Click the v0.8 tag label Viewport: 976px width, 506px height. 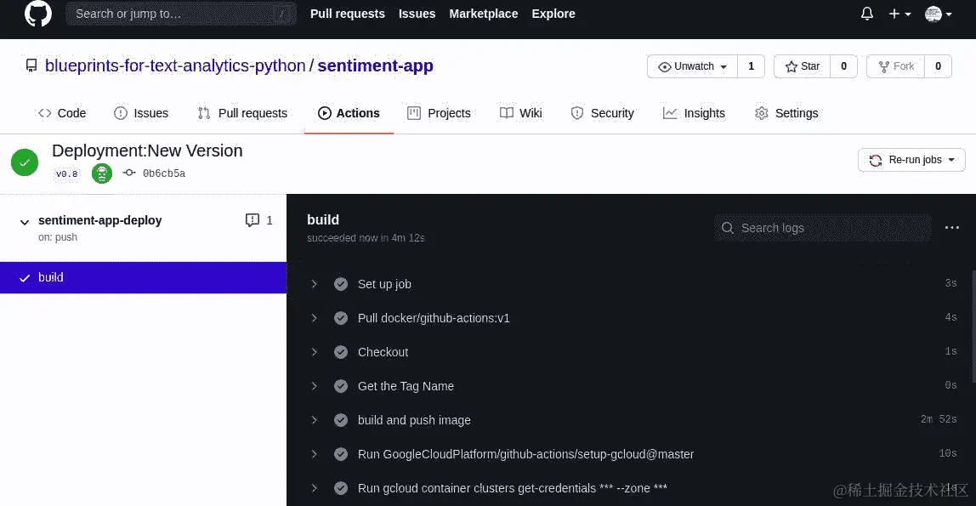click(66, 173)
